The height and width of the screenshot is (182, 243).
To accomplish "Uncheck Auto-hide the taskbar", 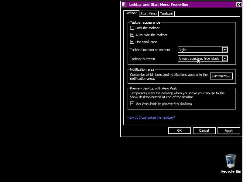I will tap(132, 35).
